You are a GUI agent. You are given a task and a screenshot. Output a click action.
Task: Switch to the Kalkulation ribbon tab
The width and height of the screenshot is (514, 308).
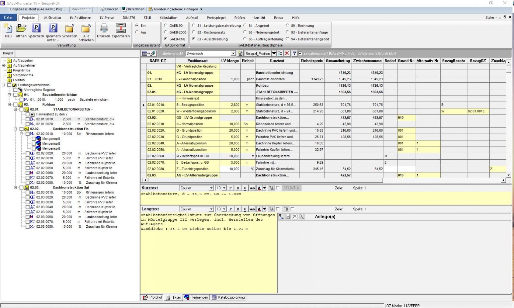(x=168, y=18)
